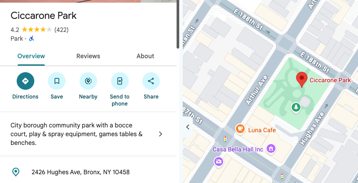Open Nearby search icon
Image resolution: width=358 pixels, height=183 pixels.
point(88,81)
